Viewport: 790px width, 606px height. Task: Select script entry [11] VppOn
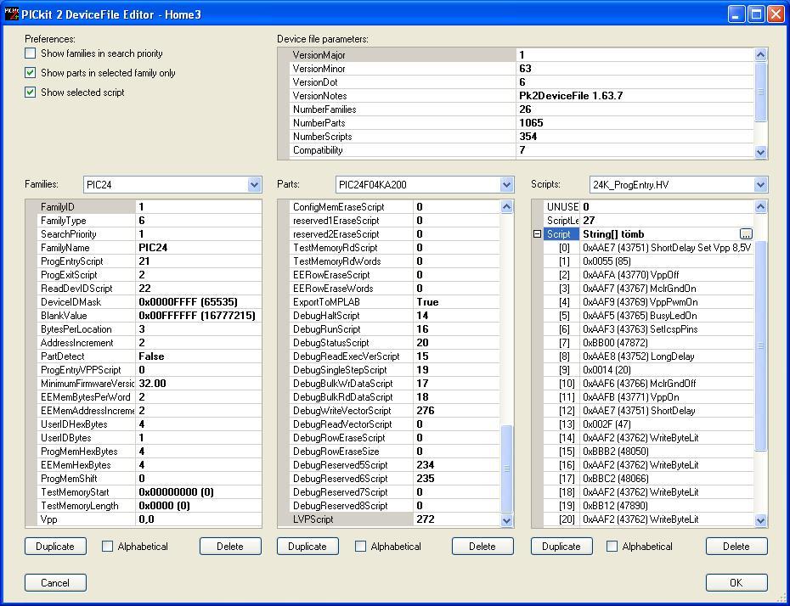648,397
